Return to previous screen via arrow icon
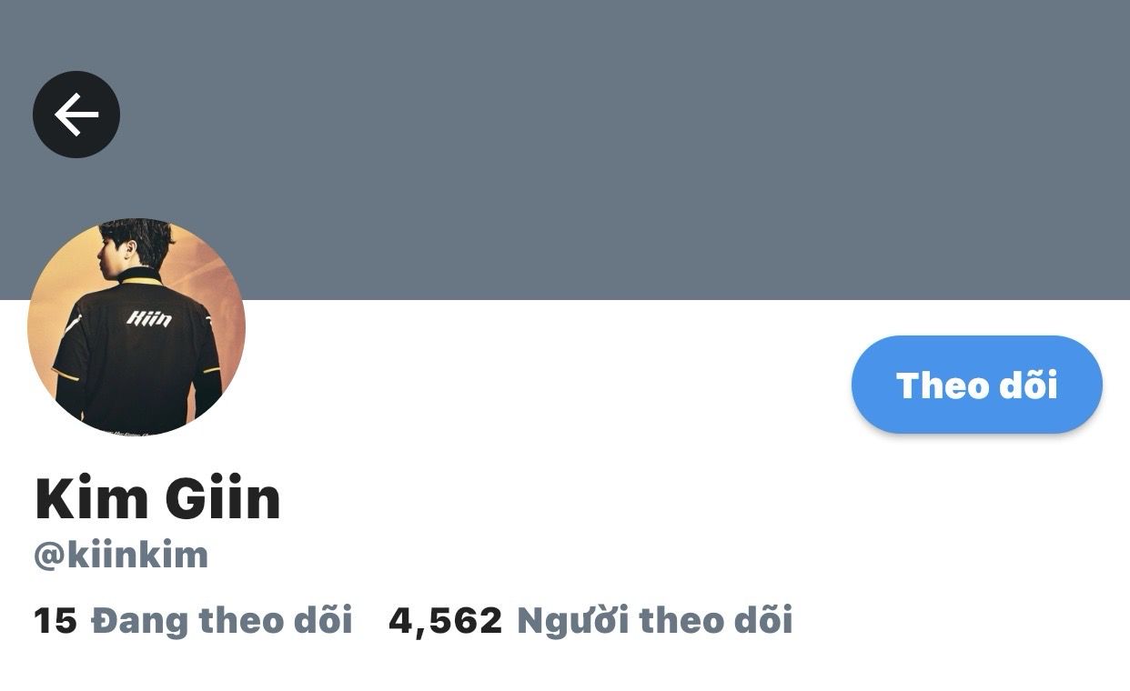 coord(76,115)
